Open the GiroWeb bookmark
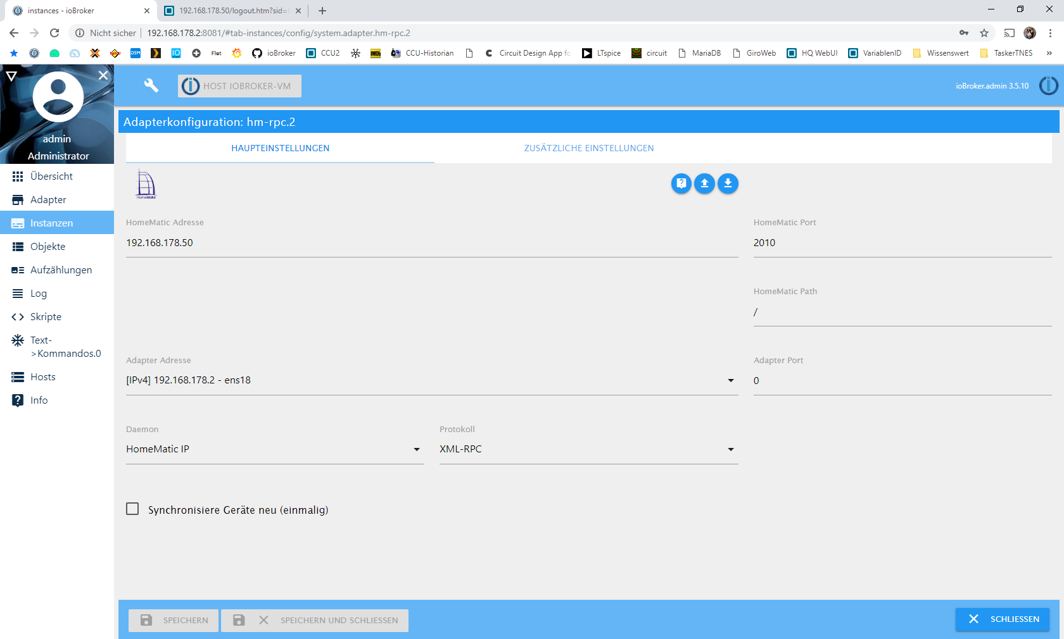 pyautogui.click(x=754, y=53)
